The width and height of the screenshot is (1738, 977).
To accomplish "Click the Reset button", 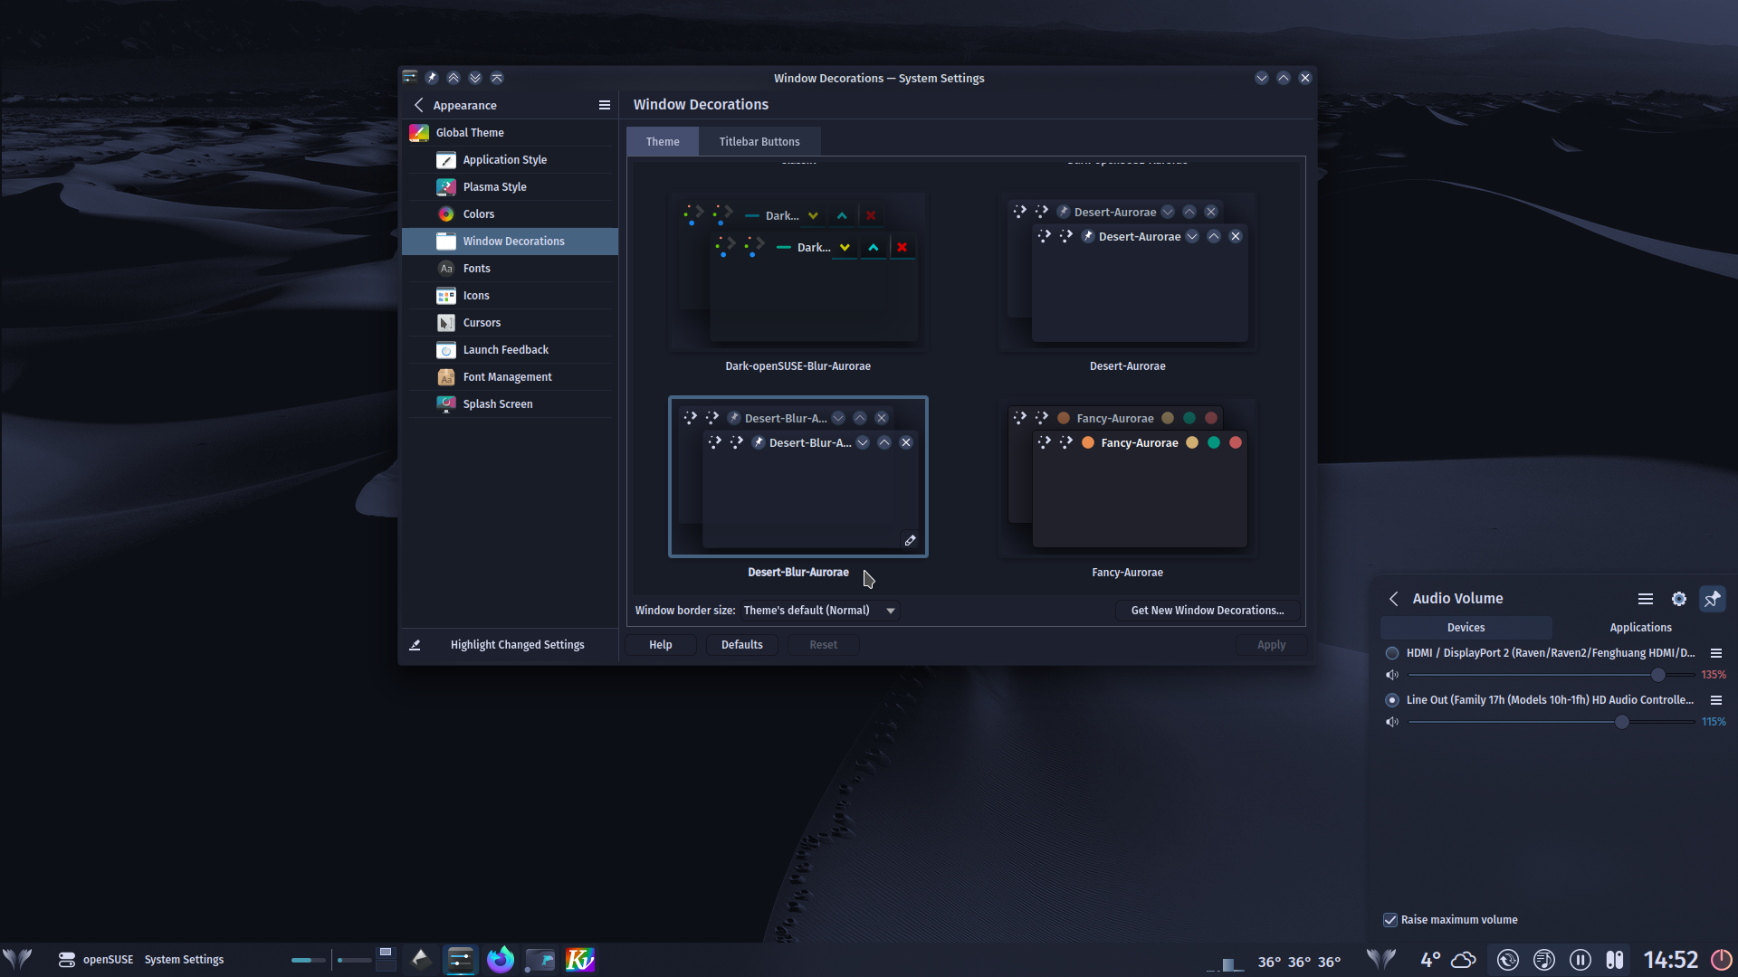I will point(824,645).
